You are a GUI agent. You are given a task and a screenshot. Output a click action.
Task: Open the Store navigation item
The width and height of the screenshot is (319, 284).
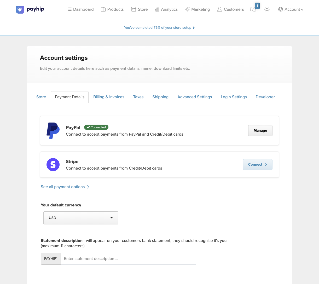pyautogui.click(x=139, y=9)
